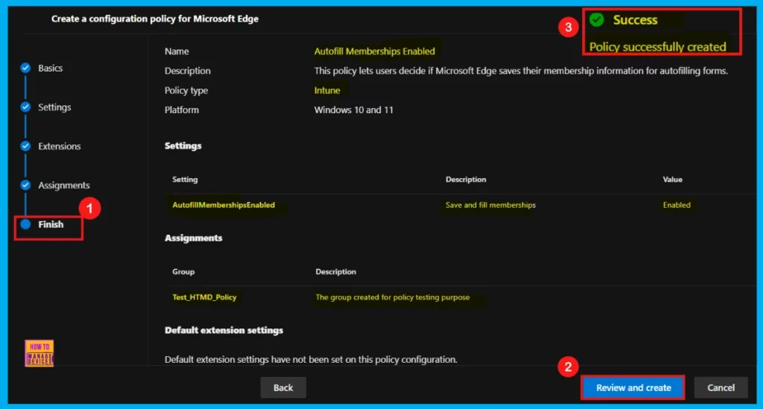Click the Name field label

177,51
